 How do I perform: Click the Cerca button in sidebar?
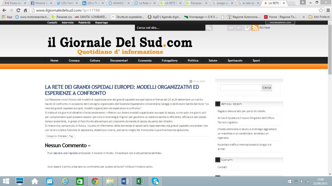pos(267,88)
